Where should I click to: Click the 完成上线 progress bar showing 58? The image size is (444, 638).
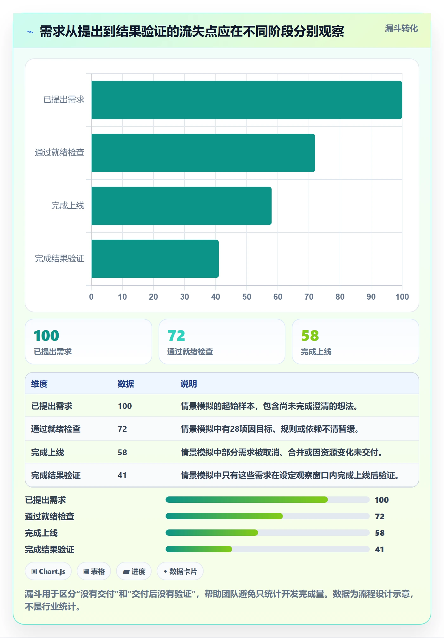tap(267, 533)
